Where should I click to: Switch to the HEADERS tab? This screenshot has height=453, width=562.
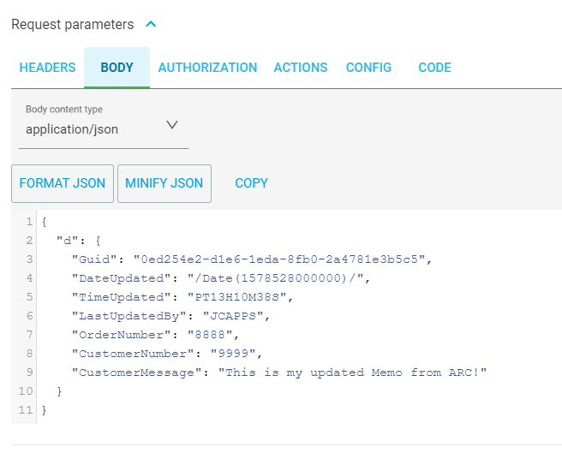coord(47,68)
